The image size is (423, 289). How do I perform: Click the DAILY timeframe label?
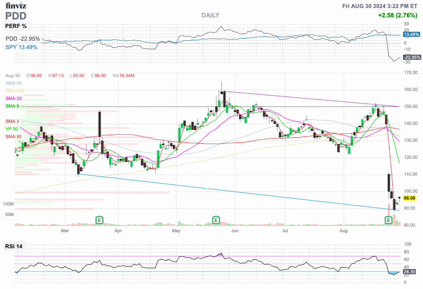[210, 15]
